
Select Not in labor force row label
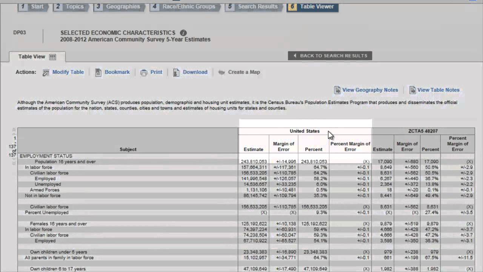tap(43, 196)
